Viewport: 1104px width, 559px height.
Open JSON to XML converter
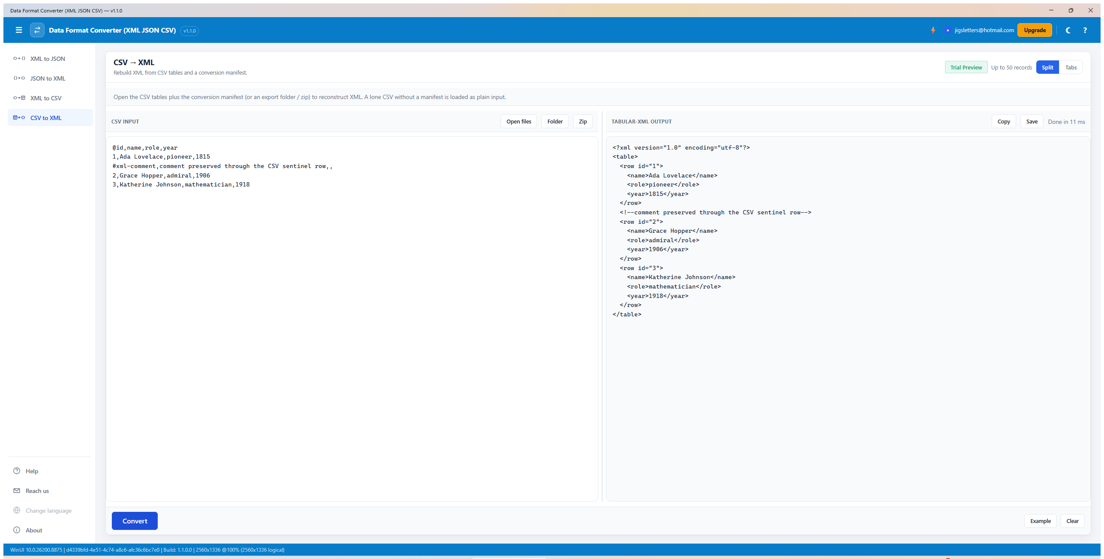tap(50, 78)
